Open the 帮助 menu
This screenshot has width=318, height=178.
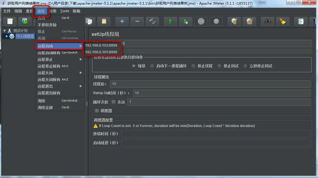[77, 11]
